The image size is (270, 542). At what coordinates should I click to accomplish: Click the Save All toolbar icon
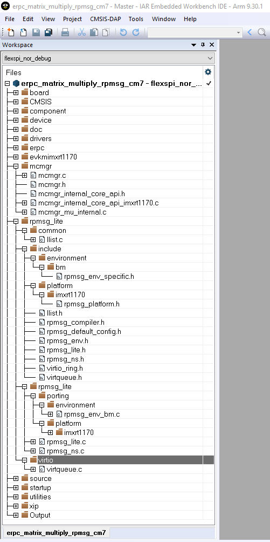point(49,32)
